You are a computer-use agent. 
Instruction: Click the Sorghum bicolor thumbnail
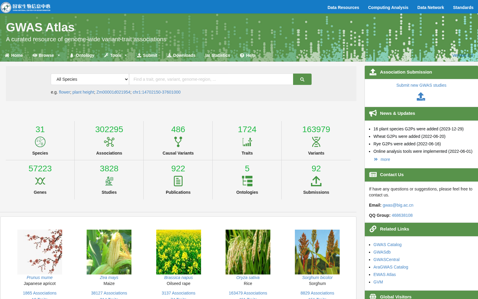(317, 252)
